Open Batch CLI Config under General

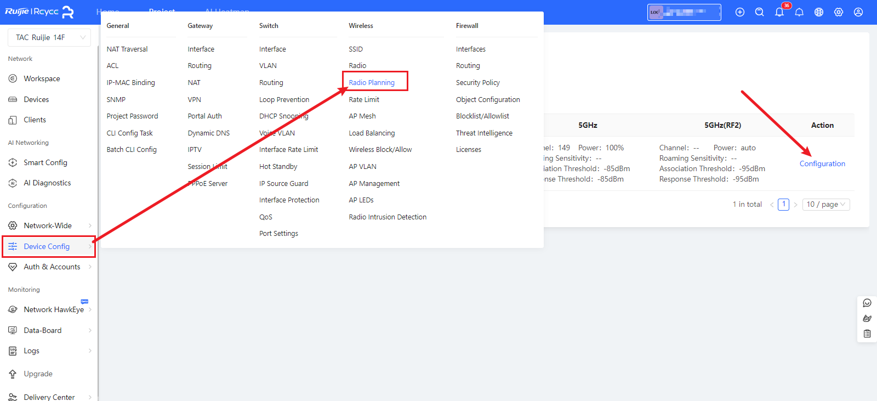click(x=132, y=149)
